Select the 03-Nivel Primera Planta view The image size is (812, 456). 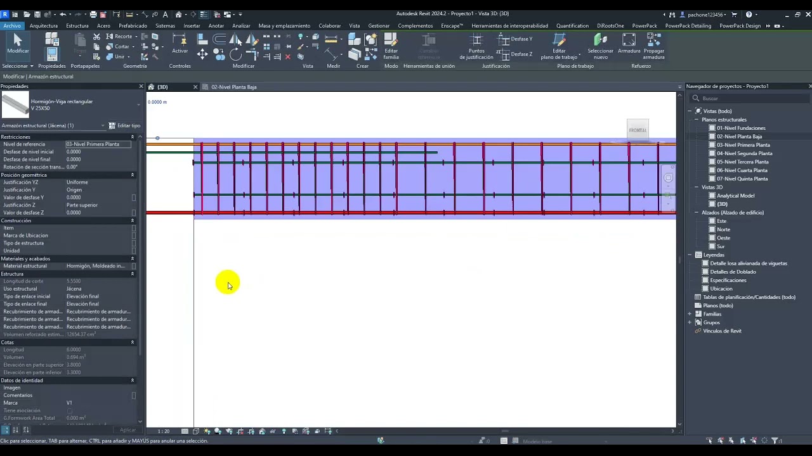[743, 145]
